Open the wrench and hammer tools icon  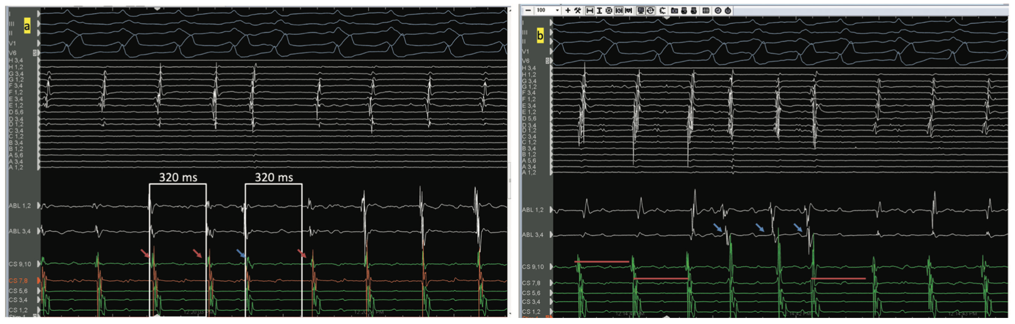click(577, 10)
